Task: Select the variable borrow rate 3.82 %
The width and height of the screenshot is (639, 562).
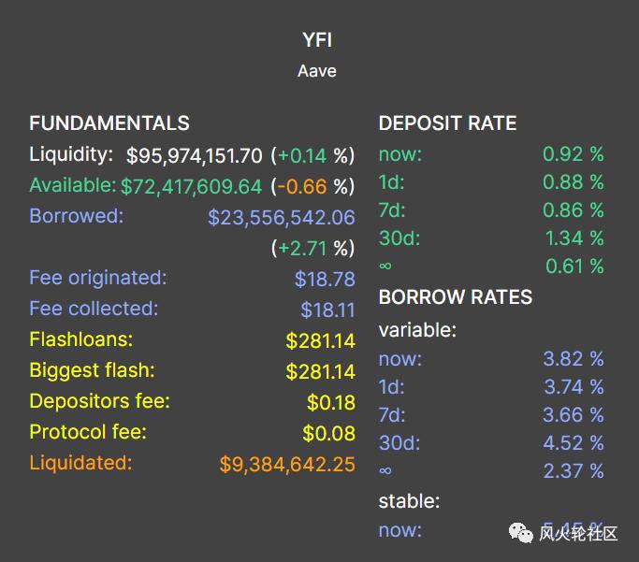Action: [x=573, y=359]
